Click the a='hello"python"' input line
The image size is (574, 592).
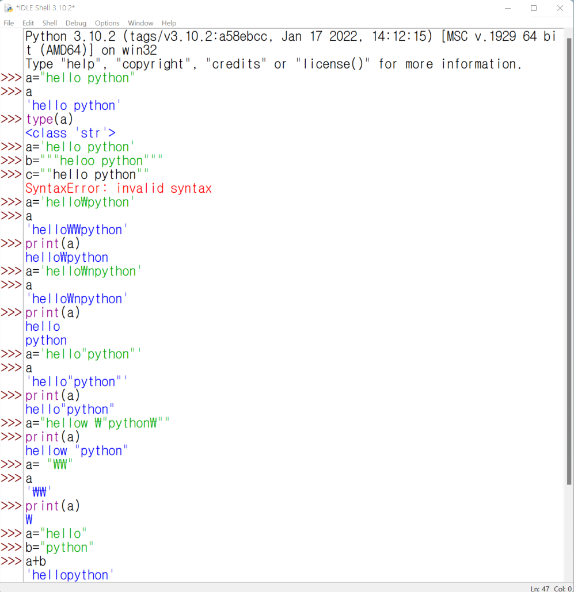[x=83, y=354]
